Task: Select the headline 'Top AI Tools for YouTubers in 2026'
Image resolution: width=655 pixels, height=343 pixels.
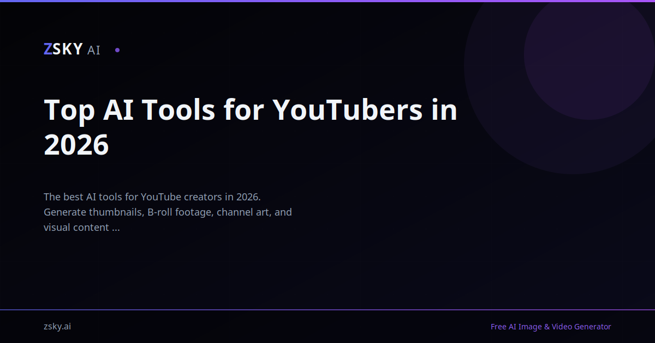Action: [x=251, y=127]
